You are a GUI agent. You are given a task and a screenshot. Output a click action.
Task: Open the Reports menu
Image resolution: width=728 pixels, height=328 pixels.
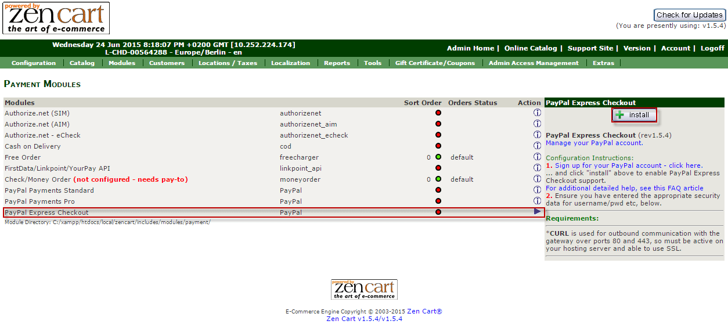point(337,63)
